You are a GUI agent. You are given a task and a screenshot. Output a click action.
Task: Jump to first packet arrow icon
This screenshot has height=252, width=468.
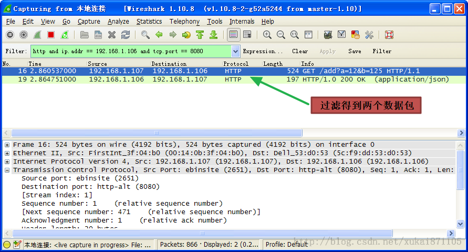200,35
